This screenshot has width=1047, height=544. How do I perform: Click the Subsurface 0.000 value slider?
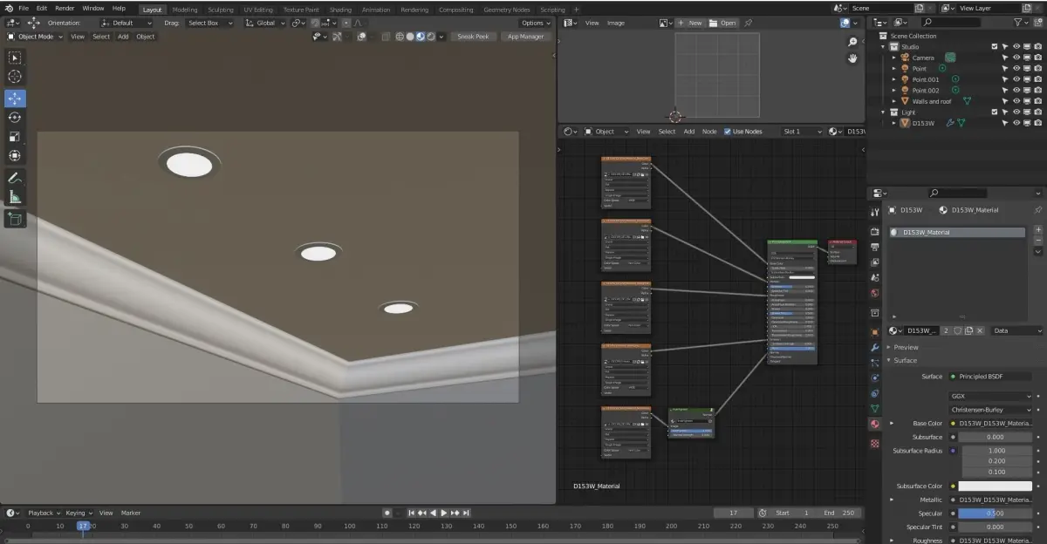[x=996, y=437]
